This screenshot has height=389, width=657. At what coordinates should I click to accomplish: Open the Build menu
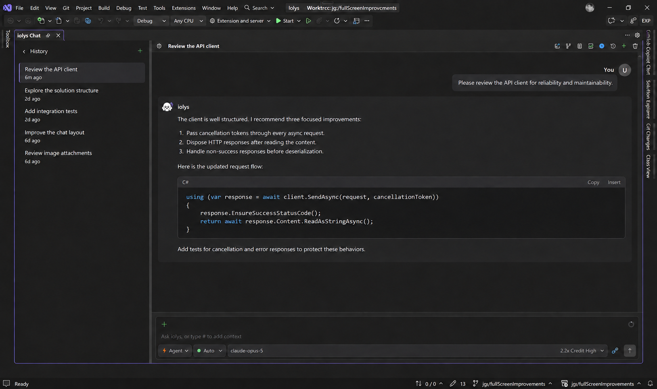104,8
